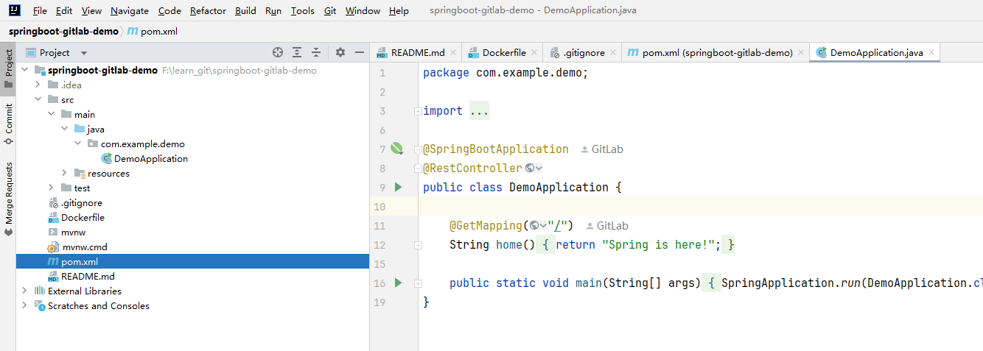Click the Spring bean gutter icon on line 7
The height and width of the screenshot is (351, 983).
click(397, 149)
